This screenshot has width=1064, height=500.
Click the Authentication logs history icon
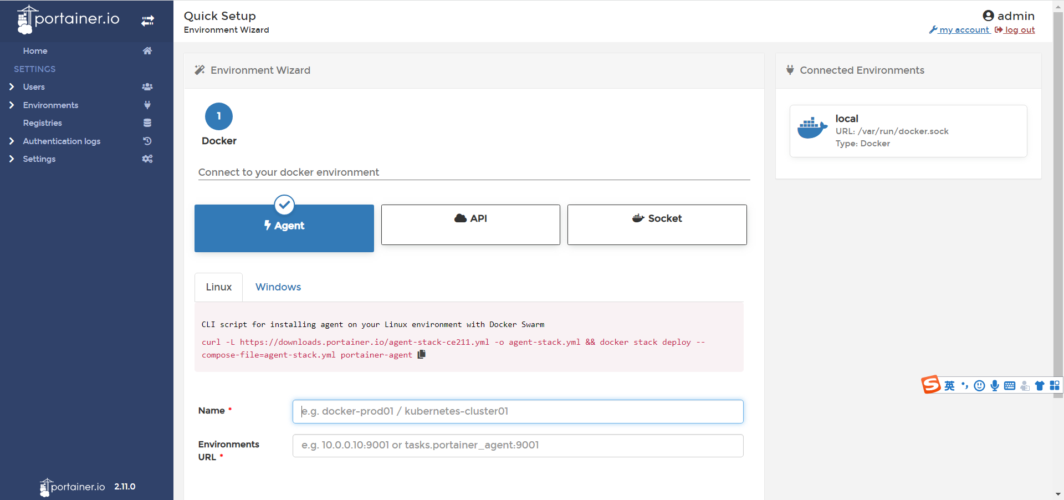pyautogui.click(x=147, y=141)
